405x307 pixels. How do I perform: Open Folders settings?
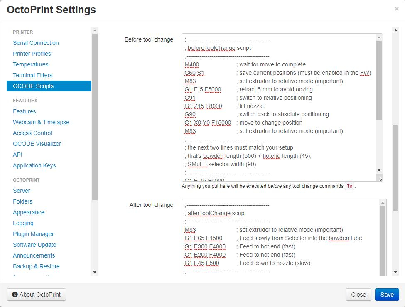pos(22,201)
